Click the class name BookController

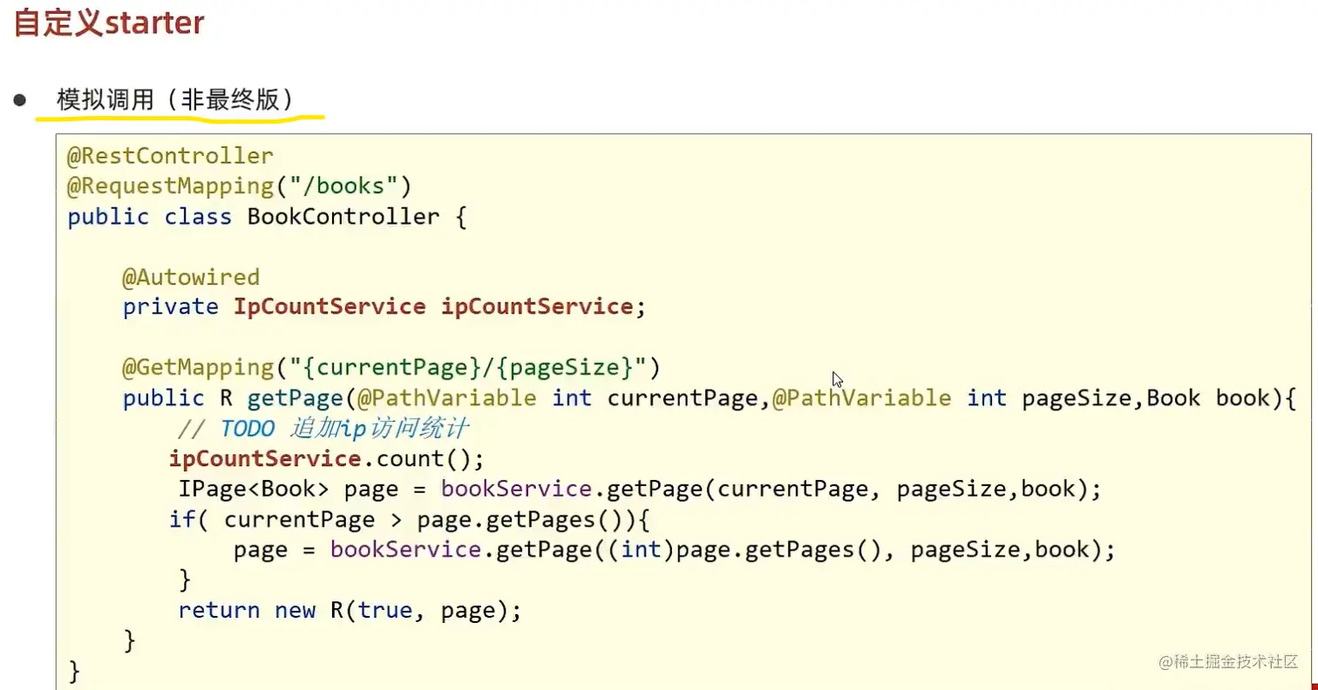(x=343, y=216)
